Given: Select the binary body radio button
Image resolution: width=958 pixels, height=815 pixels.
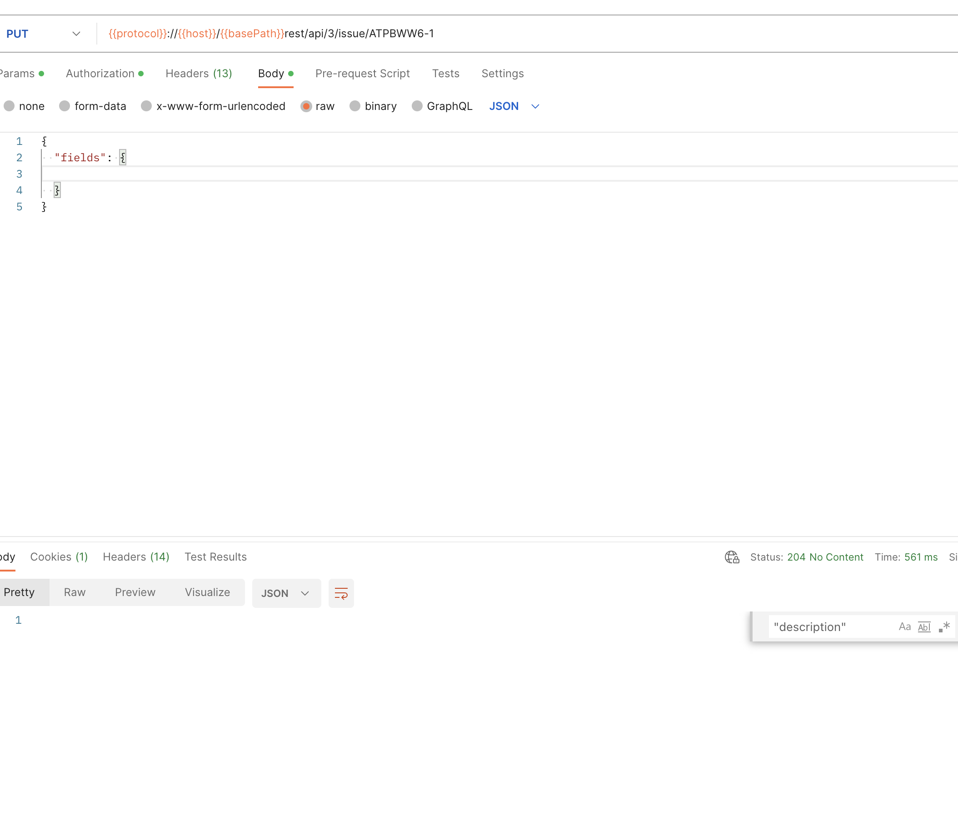Looking at the screenshot, I should pos(355,106).
